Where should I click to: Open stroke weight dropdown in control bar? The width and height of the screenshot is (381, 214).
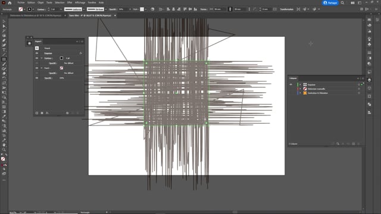coord(61,10)
